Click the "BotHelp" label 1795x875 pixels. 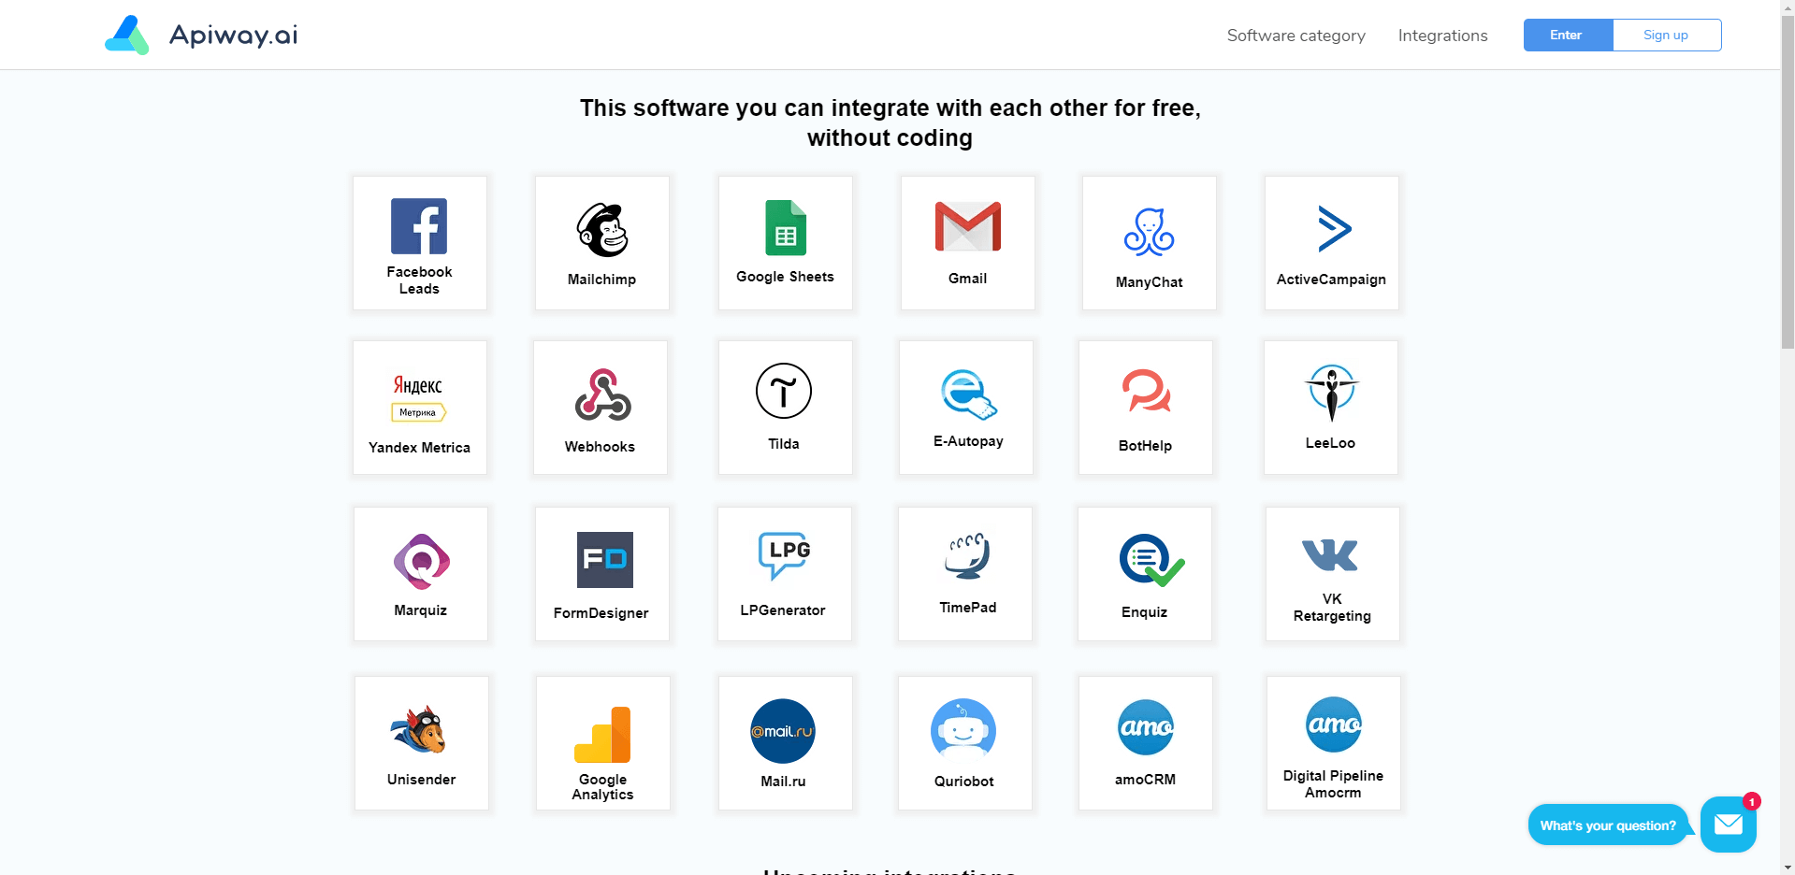coord(1145,446)
